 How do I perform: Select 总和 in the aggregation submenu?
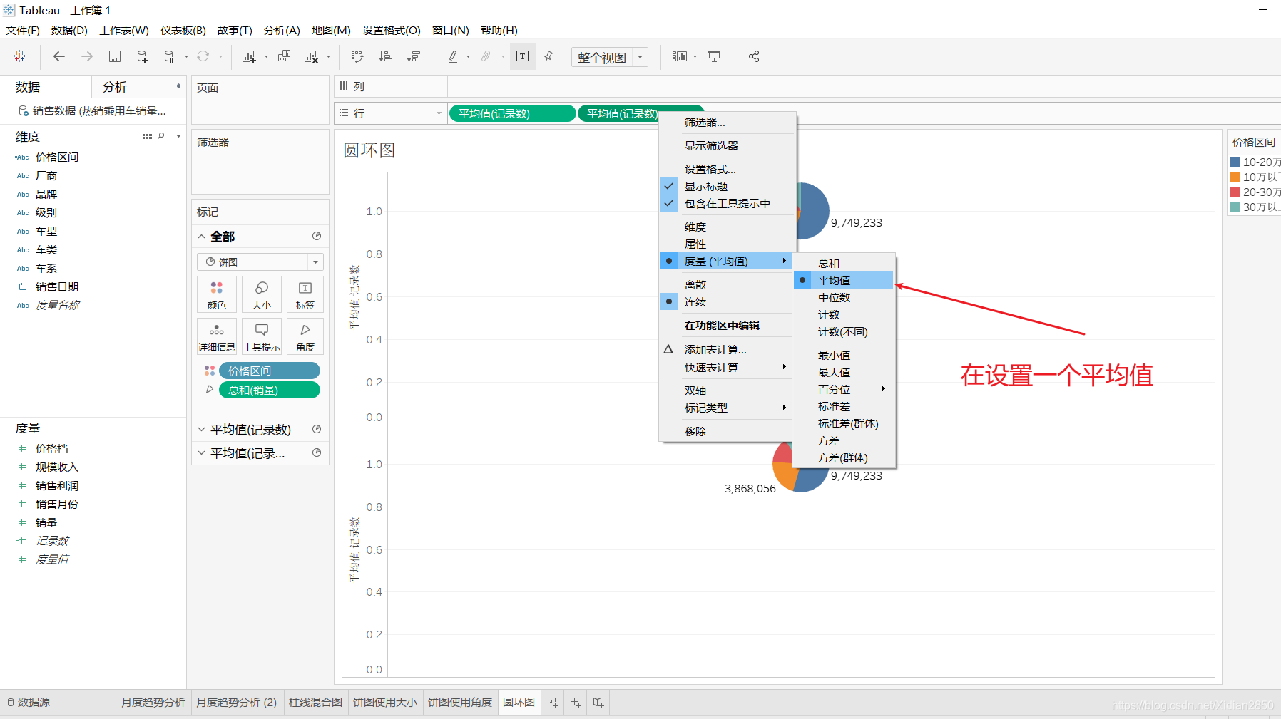coord(844,264)
